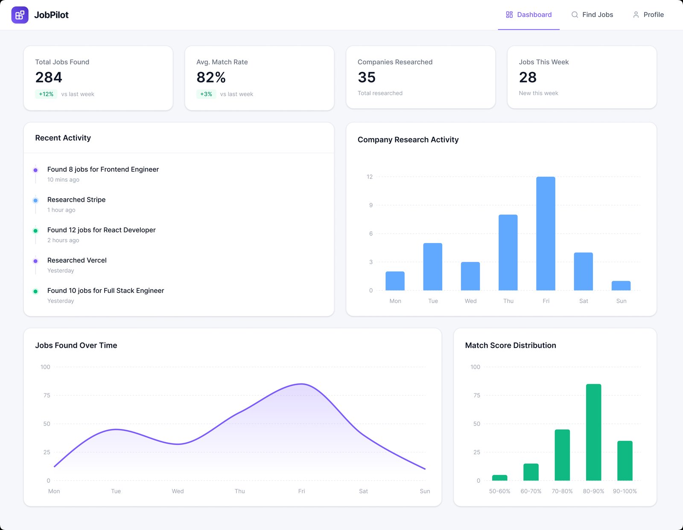This screenshot has width=683, height=530.
Task: Click the Thu bar in Company Research Activity
Action: click(x=508, y=252)
